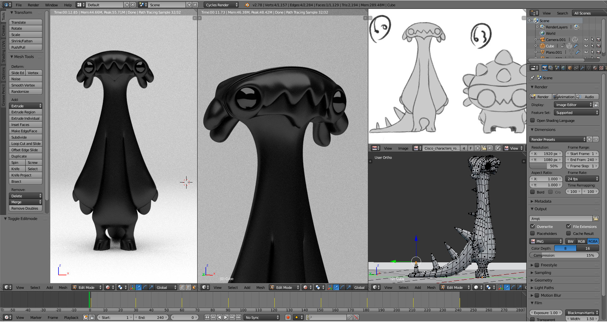Open the Render menu in top bar
The width and height of the screenshot is (607, 322).
click(33, 5)
